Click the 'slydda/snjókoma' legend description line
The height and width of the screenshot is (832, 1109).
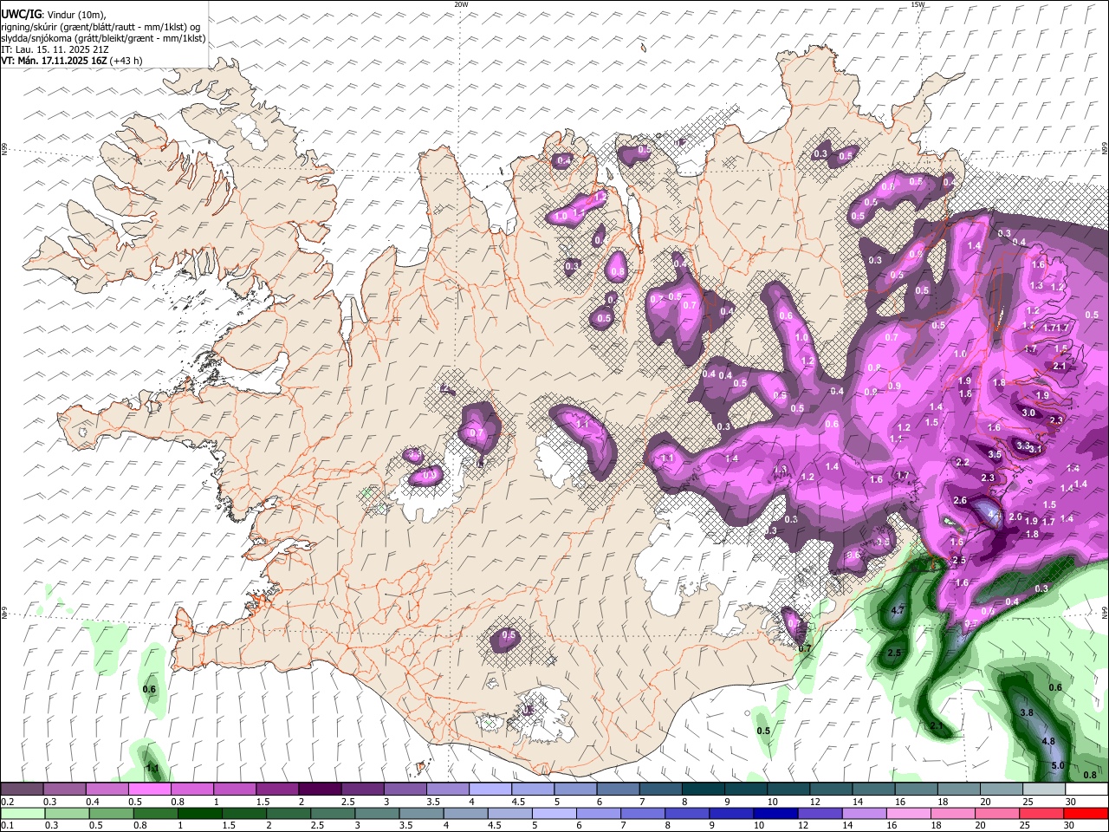pyautogui.click(x=103, y=38)
